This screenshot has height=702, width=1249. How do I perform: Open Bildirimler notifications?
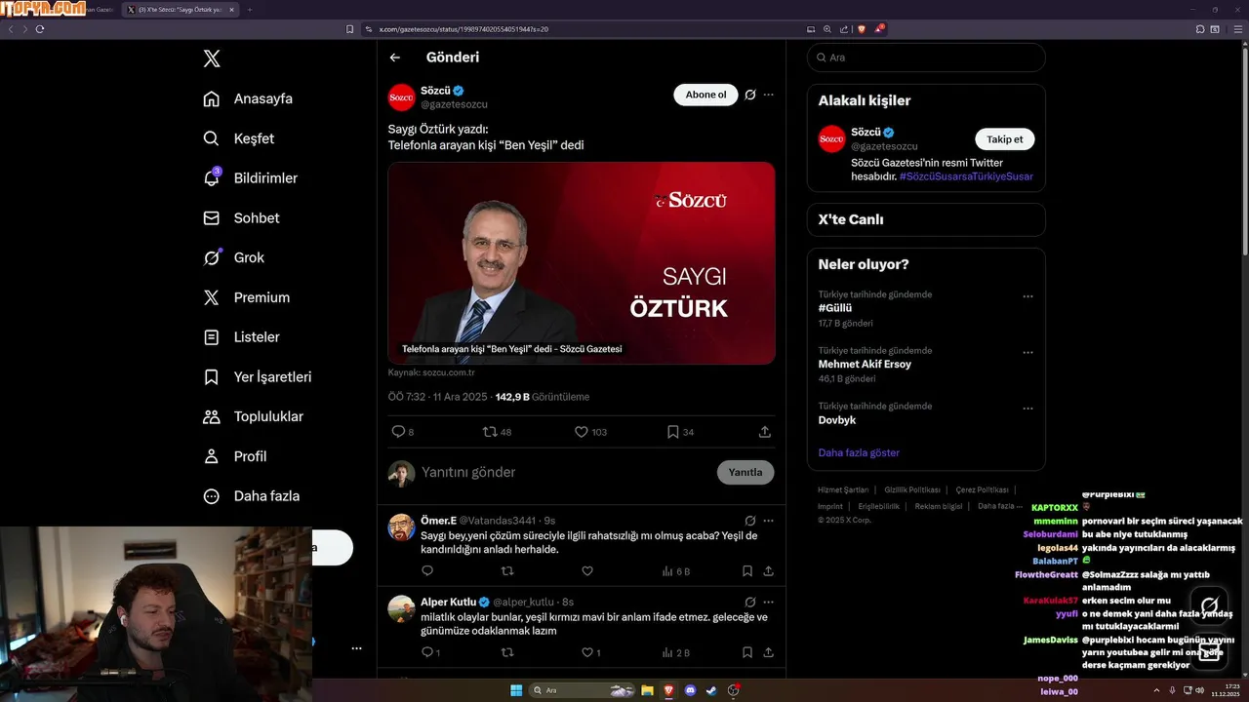coord(250,178)
